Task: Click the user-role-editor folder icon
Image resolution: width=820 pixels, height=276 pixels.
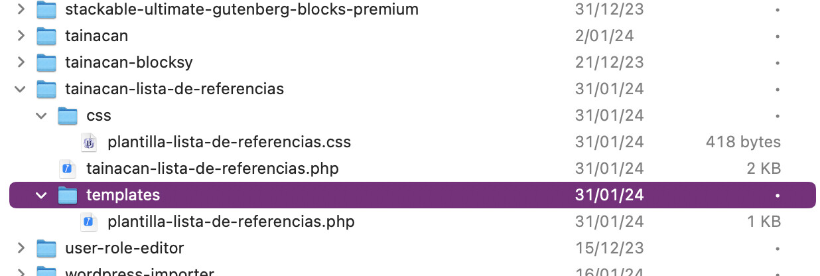Action: tap(46, 248)
